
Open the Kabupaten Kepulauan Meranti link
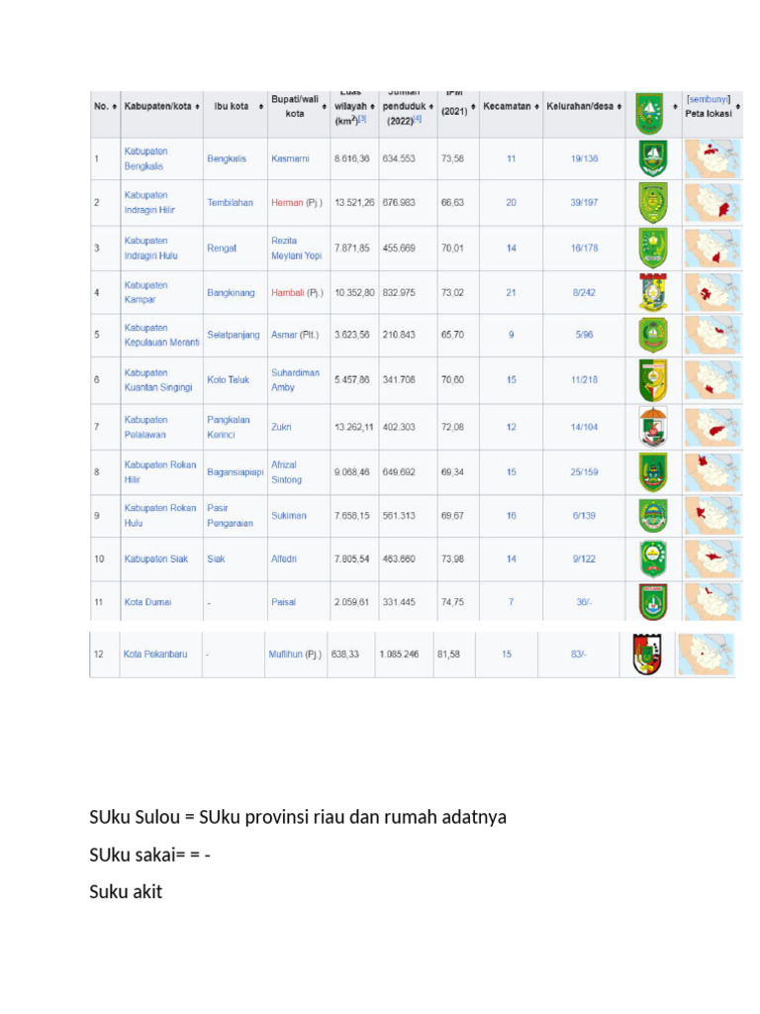click(x=161, y=335)
